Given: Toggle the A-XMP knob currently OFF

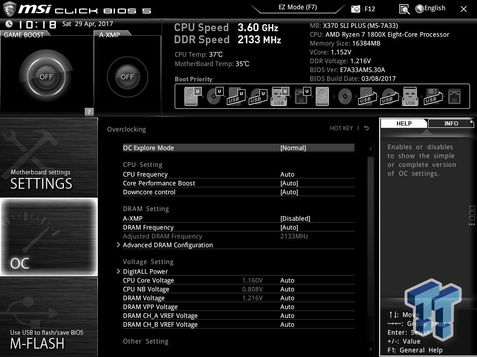Looking at the screenshot, I should click(x=128, y=77).
